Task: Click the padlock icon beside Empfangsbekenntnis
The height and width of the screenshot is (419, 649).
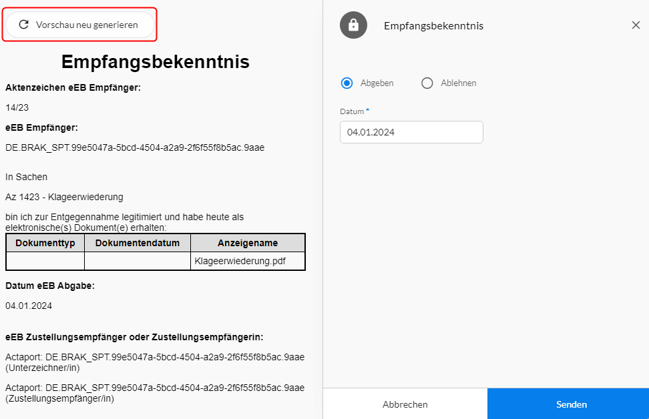Action: pos(353,25)
